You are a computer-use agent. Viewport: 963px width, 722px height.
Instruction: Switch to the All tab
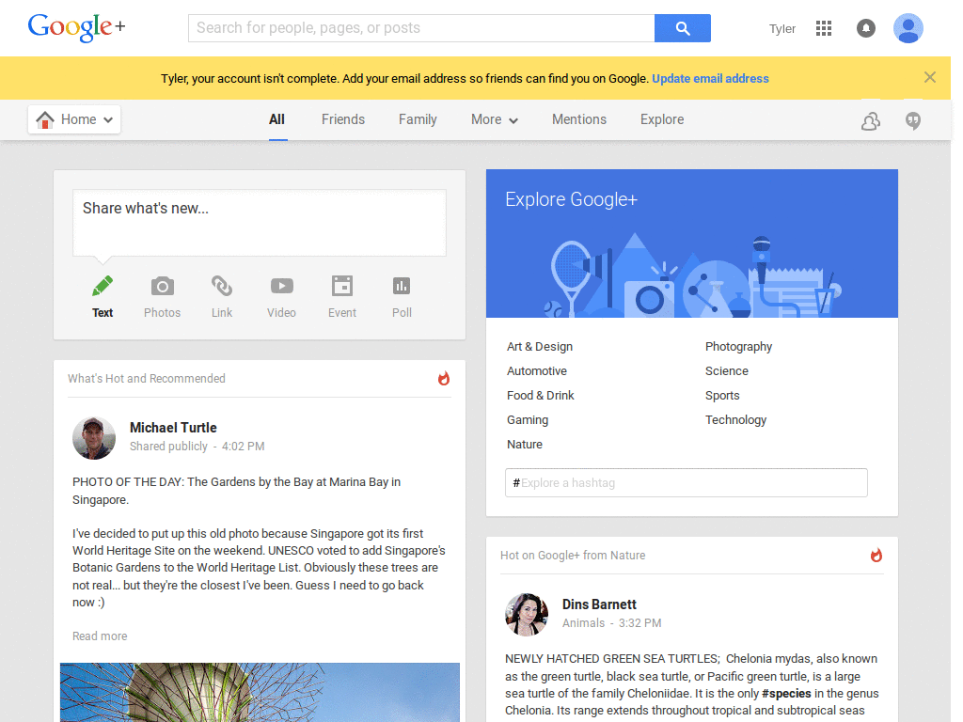tap(277, 119)
